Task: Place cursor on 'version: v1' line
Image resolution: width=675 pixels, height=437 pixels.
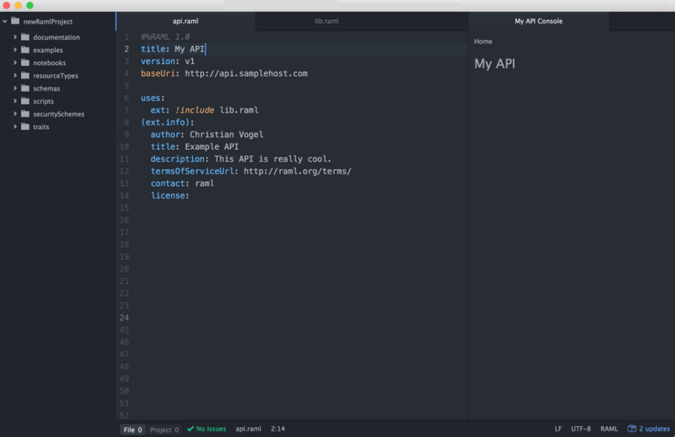Action: pyautogui.click(x=167, y=61)
